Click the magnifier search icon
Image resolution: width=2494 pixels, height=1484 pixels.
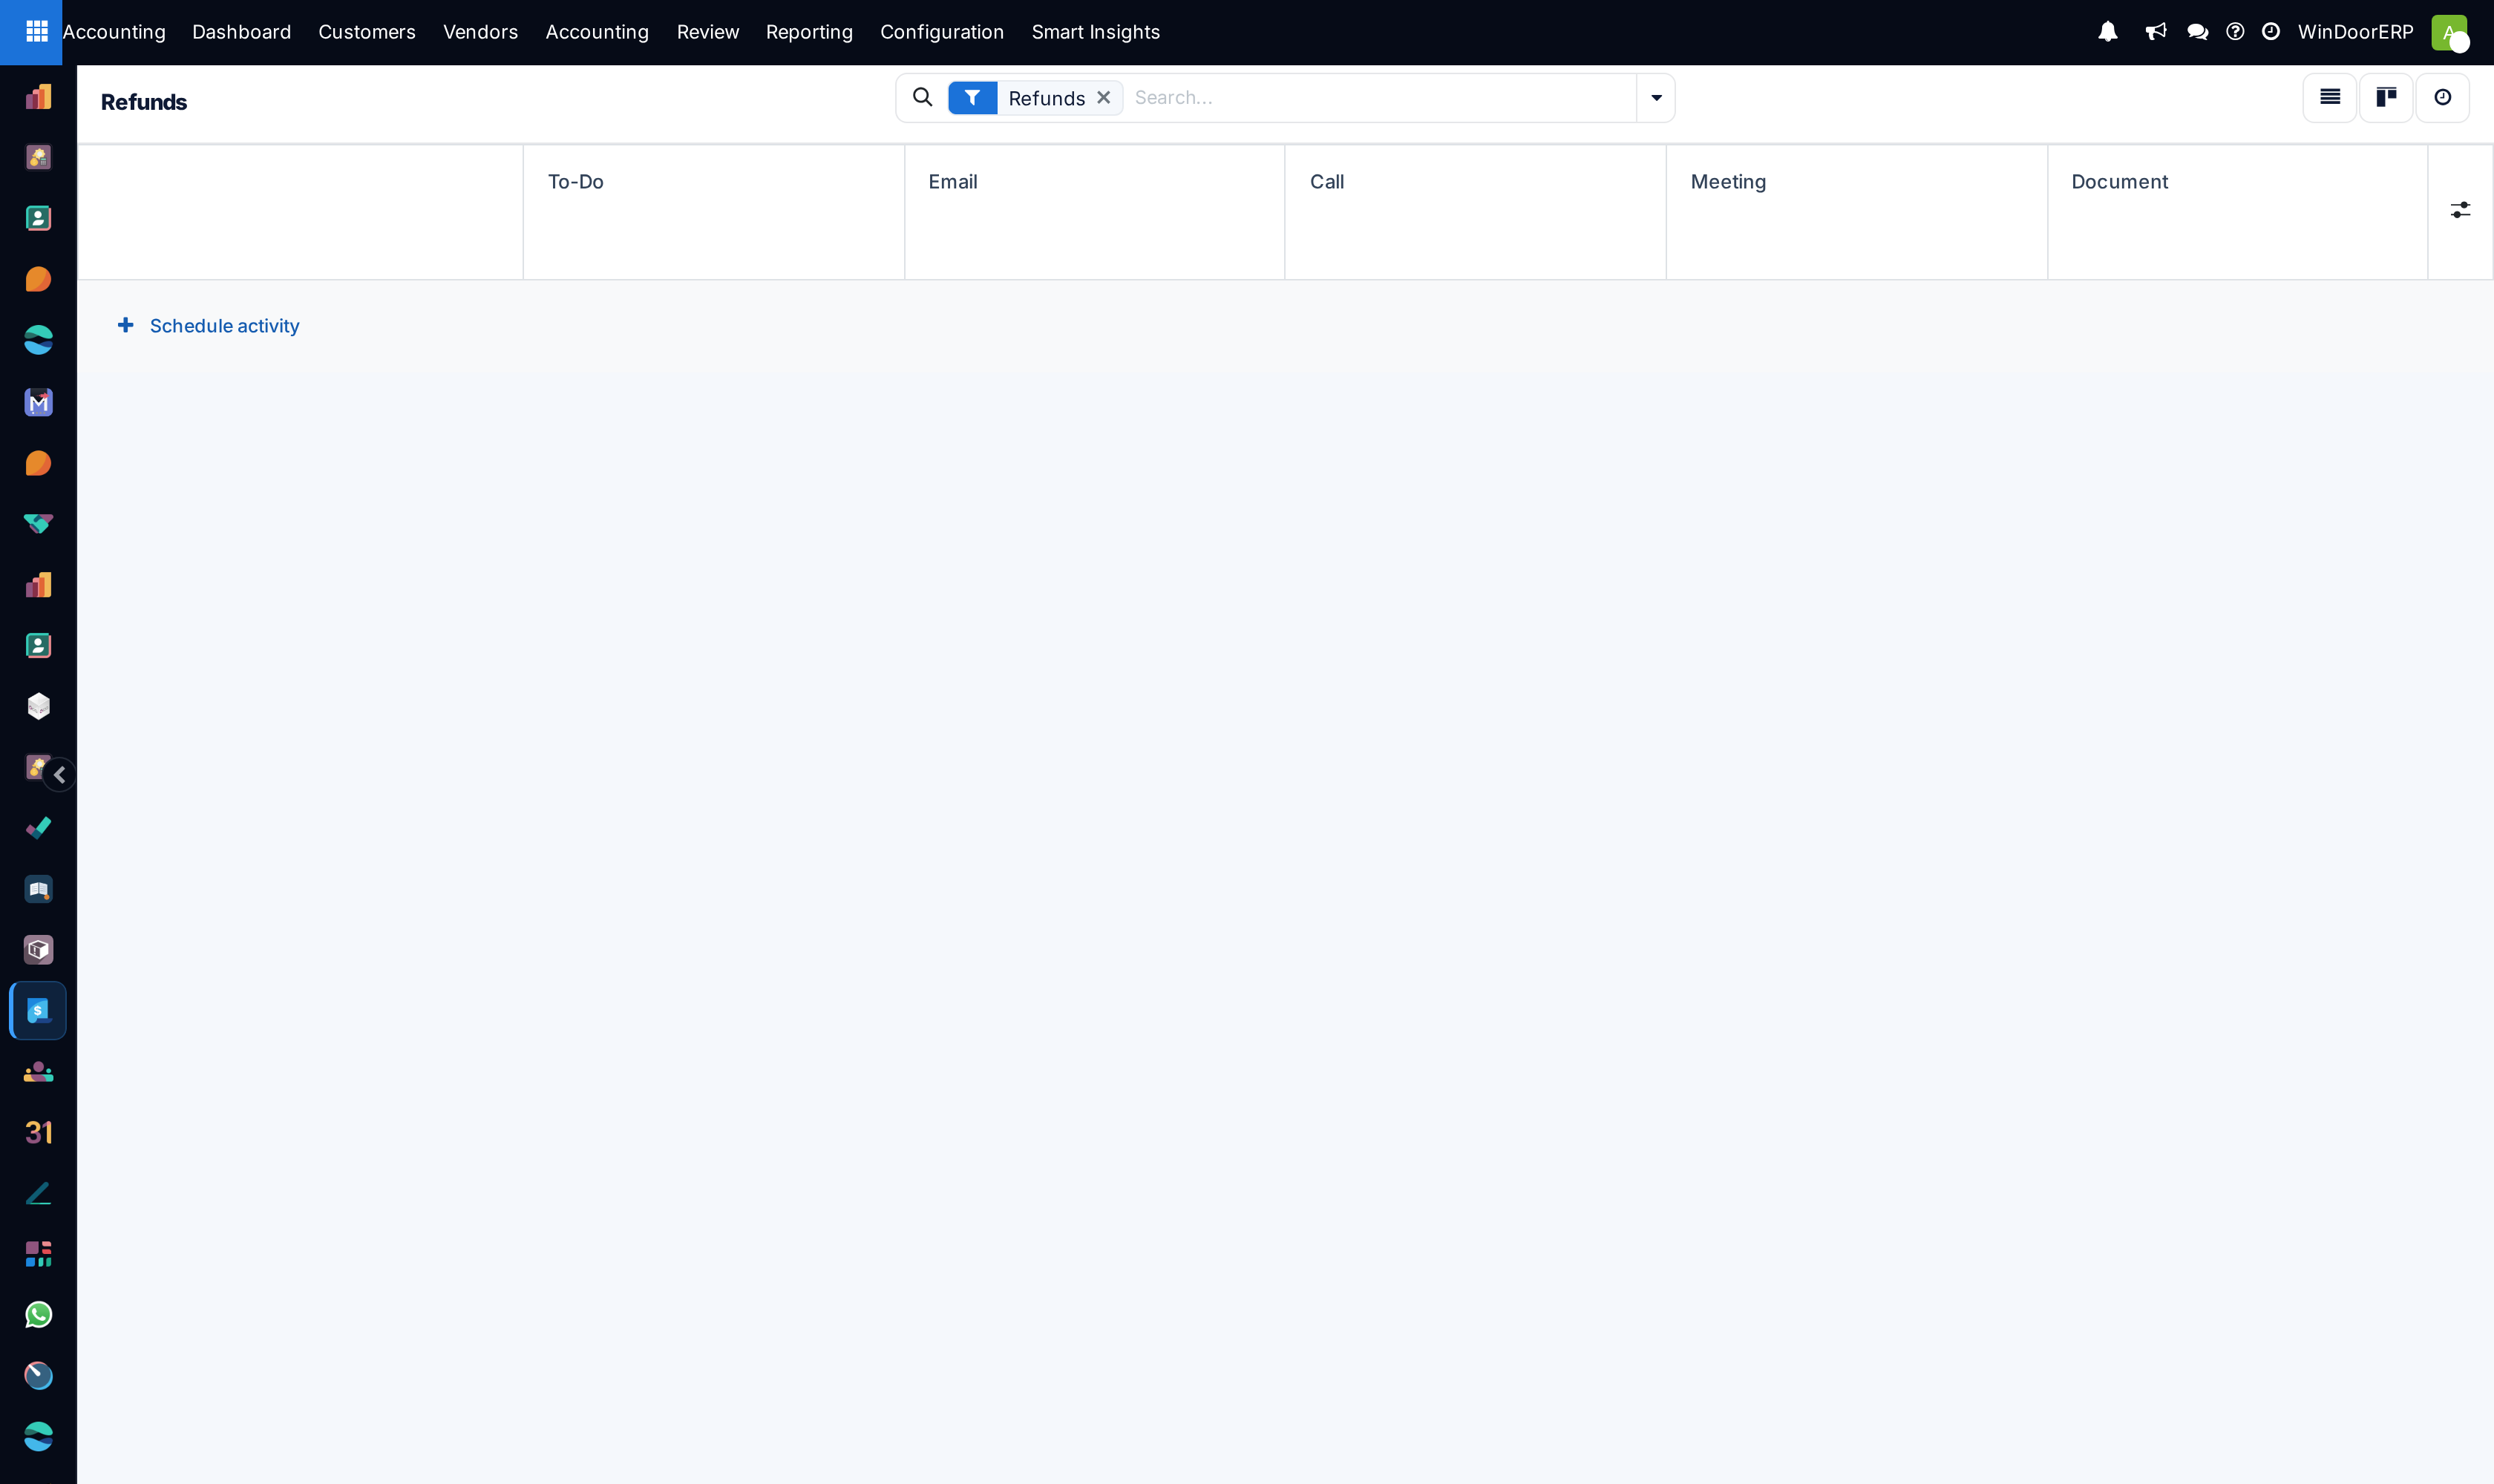pyautogui.click(x=923, y=97)
